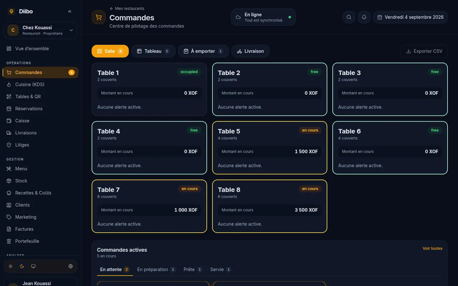Click the Exporter CSV button

[424, 51]
